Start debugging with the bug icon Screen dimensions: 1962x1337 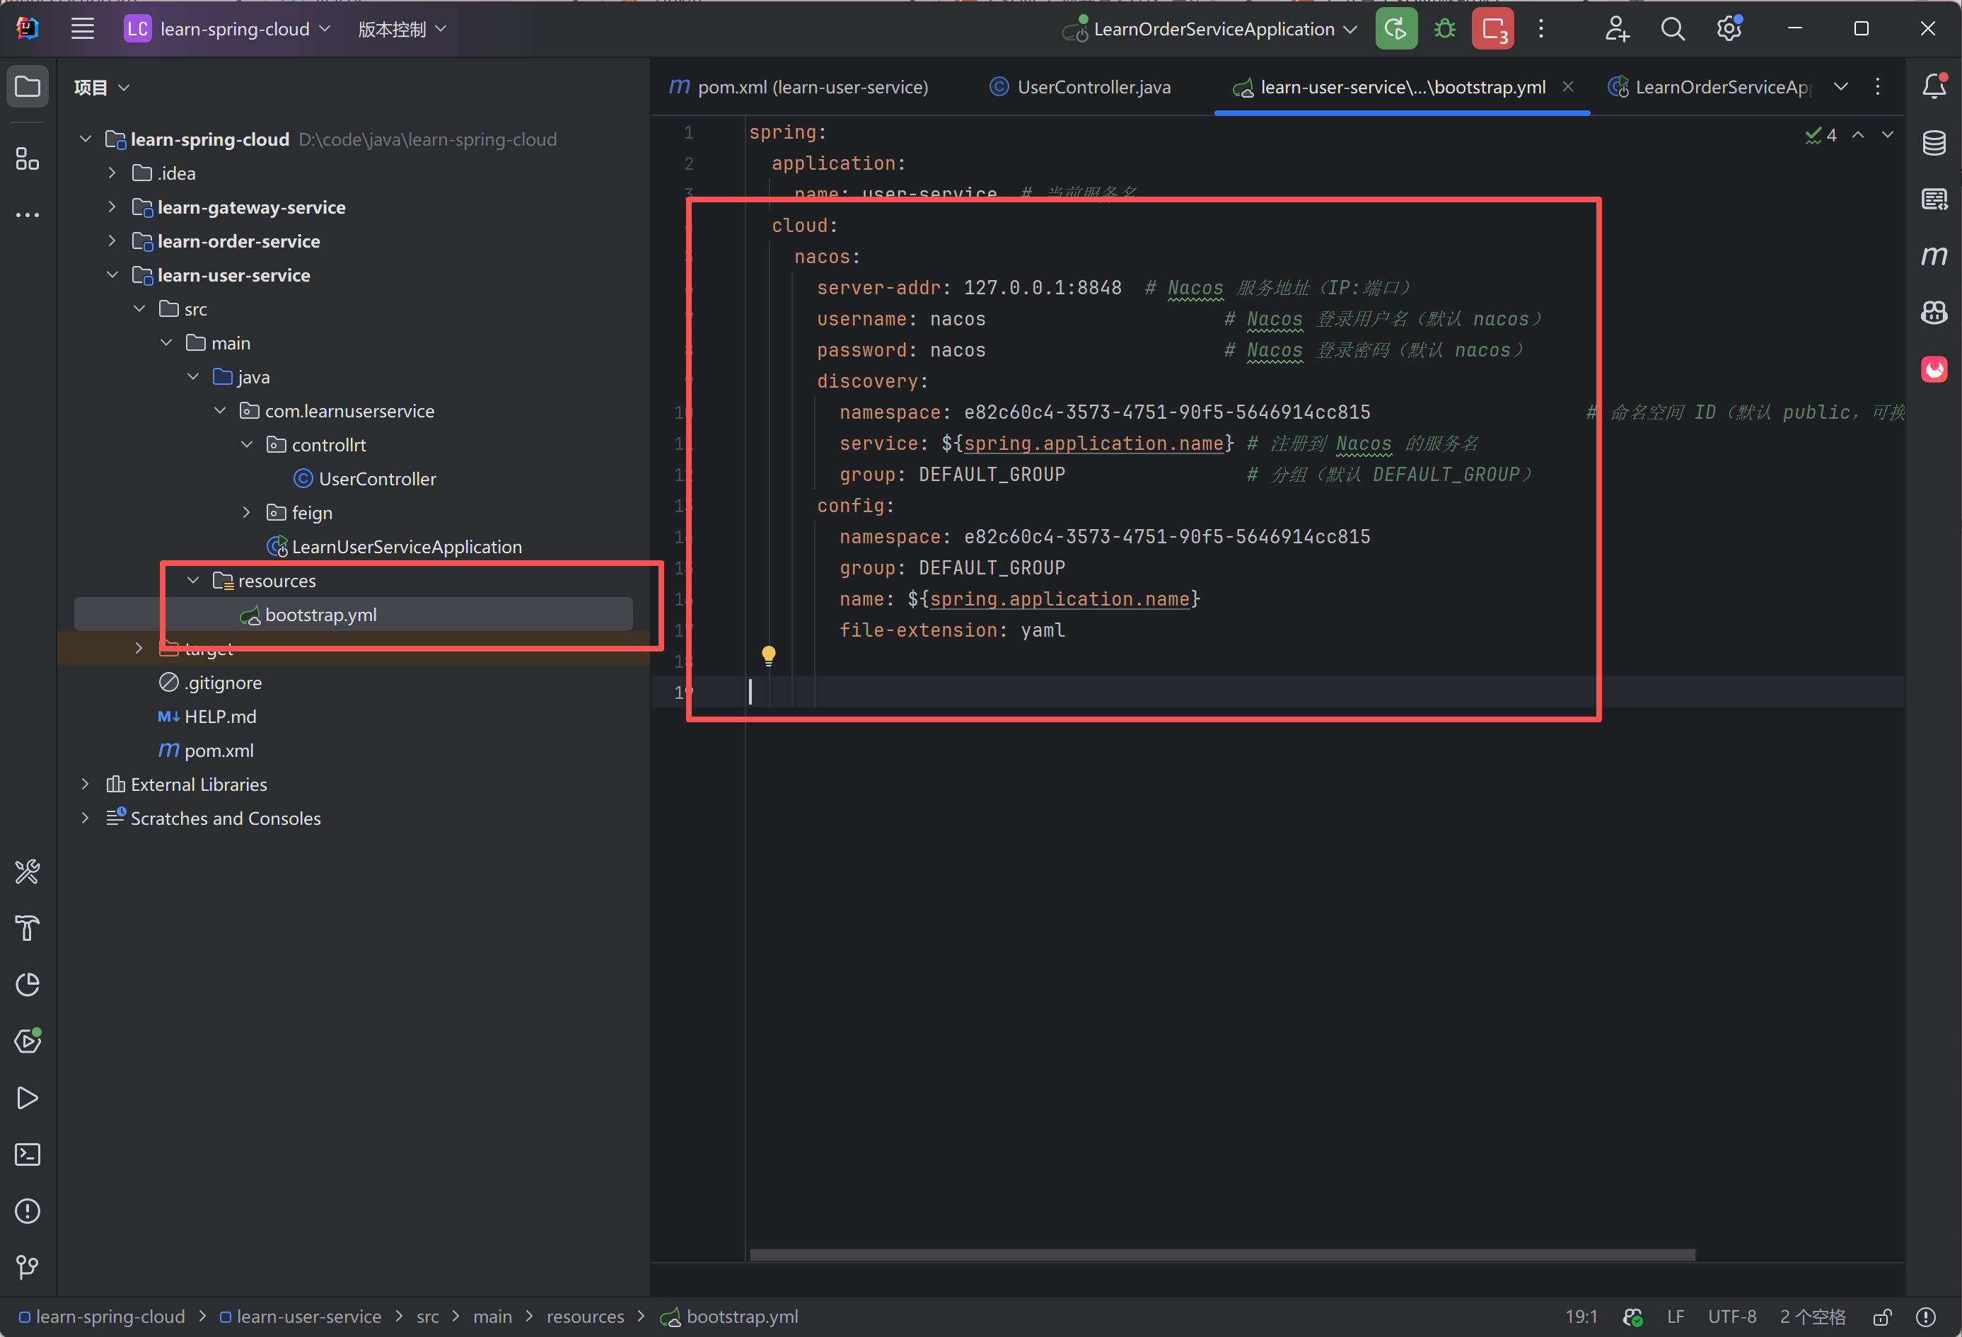pos(1444,29)
